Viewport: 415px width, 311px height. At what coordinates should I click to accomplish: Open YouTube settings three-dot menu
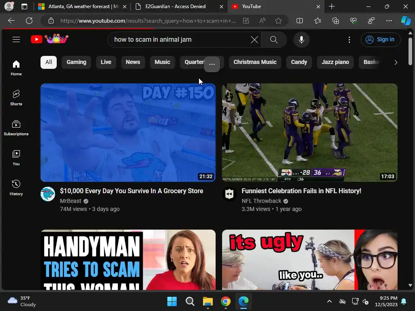coord(349,40)
